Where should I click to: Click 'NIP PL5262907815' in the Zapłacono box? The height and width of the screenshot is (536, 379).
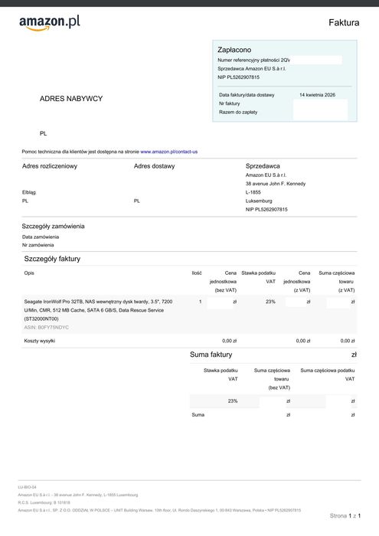click(239, 77)
